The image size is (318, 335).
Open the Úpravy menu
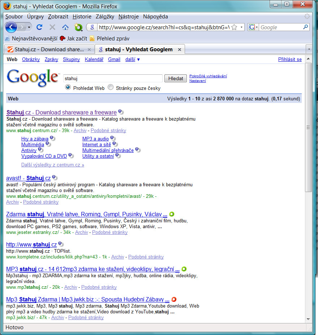click(35, 17)
